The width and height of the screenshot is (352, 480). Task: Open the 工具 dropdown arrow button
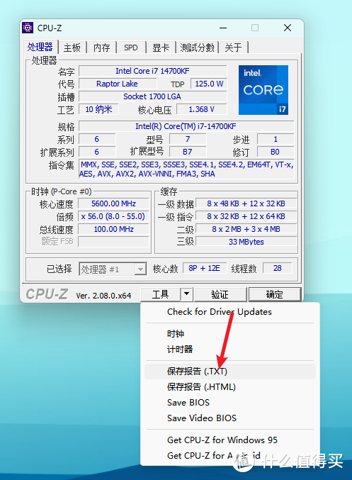click(186, 294)
